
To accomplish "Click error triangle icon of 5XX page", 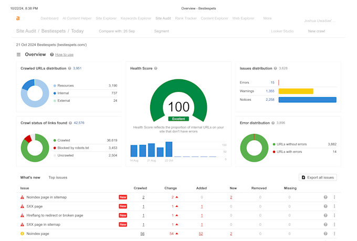I will (x=22, y=206).
